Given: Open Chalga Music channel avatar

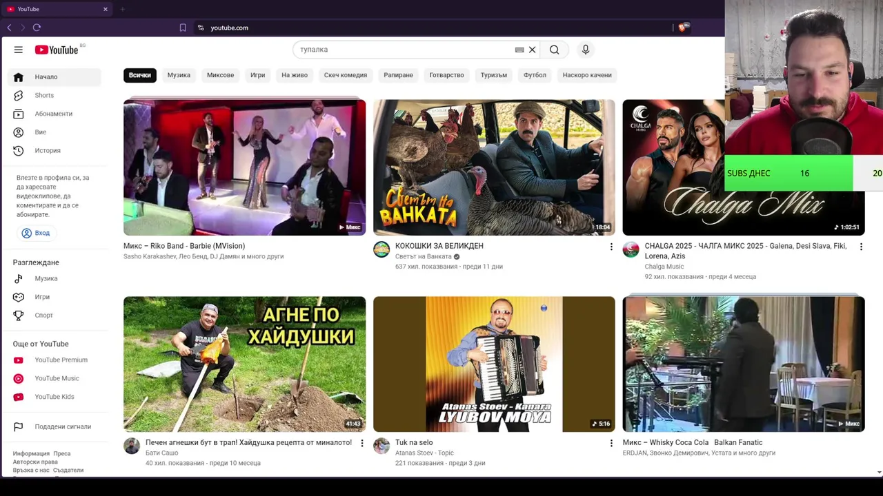Looking at the screenshot, I should [631, 249].
